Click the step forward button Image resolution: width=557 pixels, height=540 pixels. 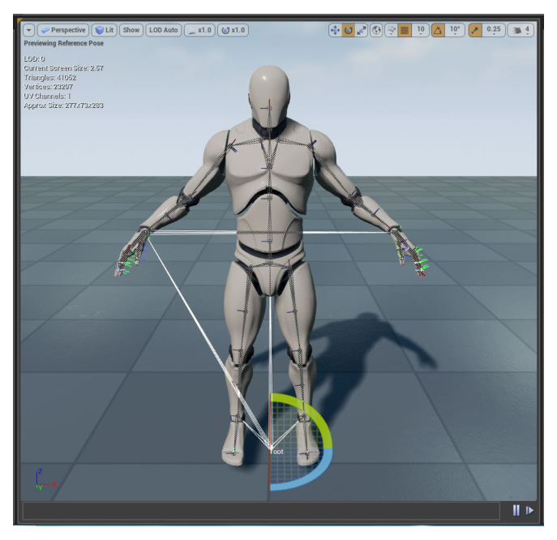(x=529, y=511)
